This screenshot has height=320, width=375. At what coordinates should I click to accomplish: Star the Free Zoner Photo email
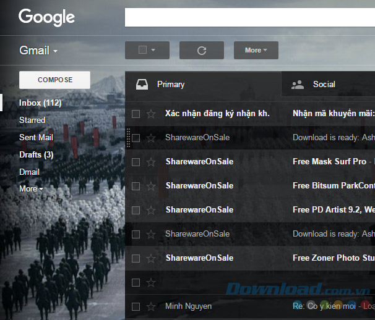(151, 258)
